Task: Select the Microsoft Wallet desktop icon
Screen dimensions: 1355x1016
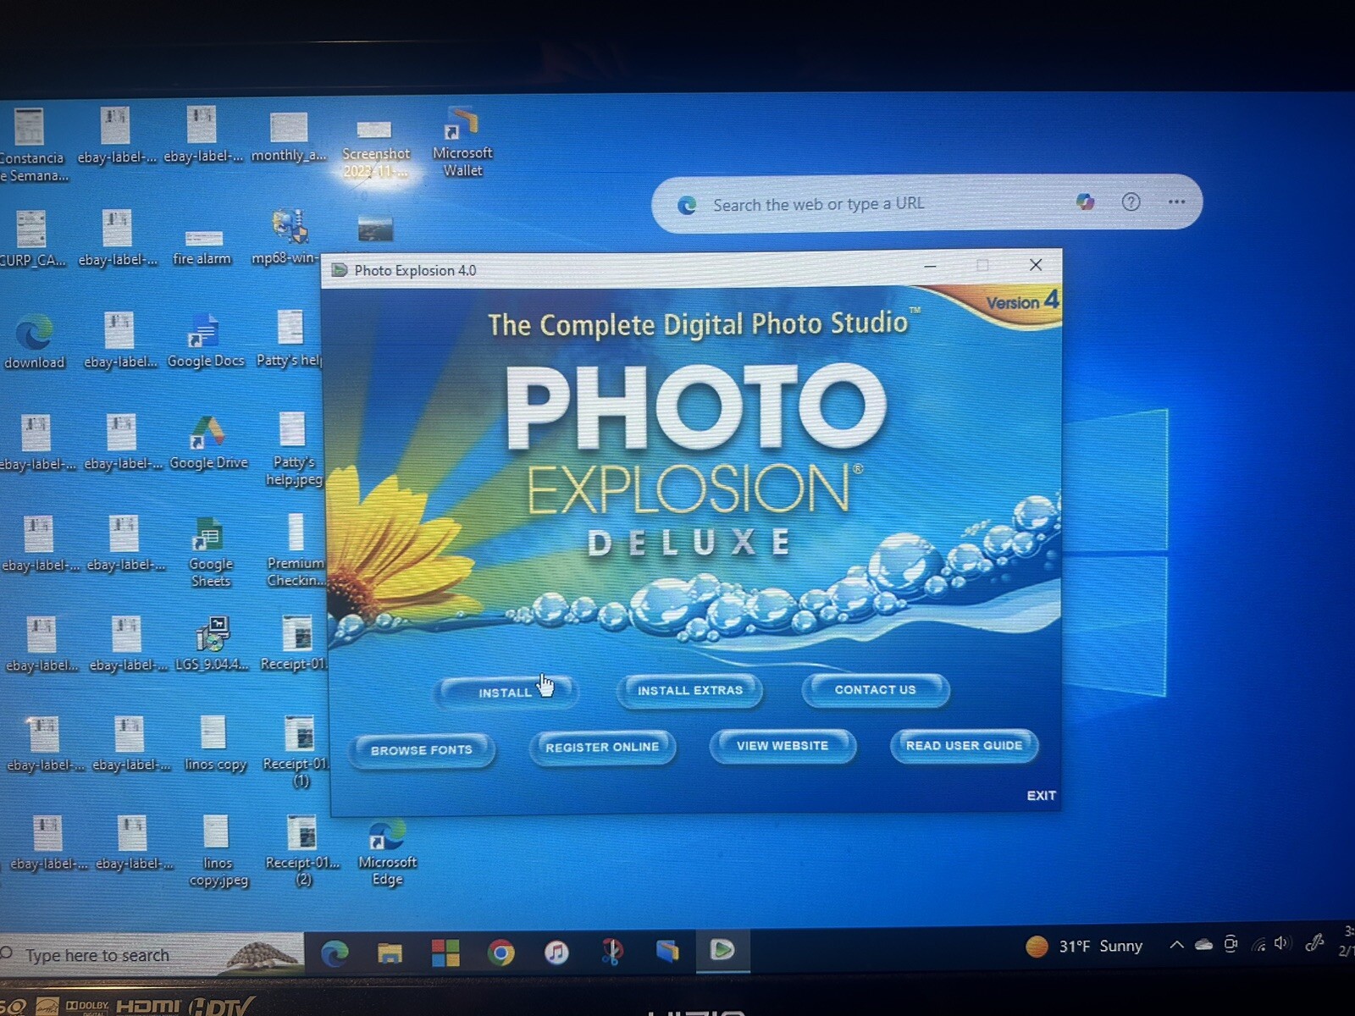Action: point(462,141)
